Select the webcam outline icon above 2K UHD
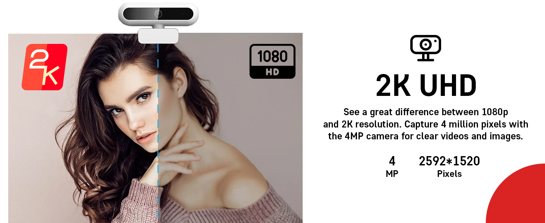Image resolution: width=545 pixels, height=223 pixels. pyautogui.click(x=426, y=48)
